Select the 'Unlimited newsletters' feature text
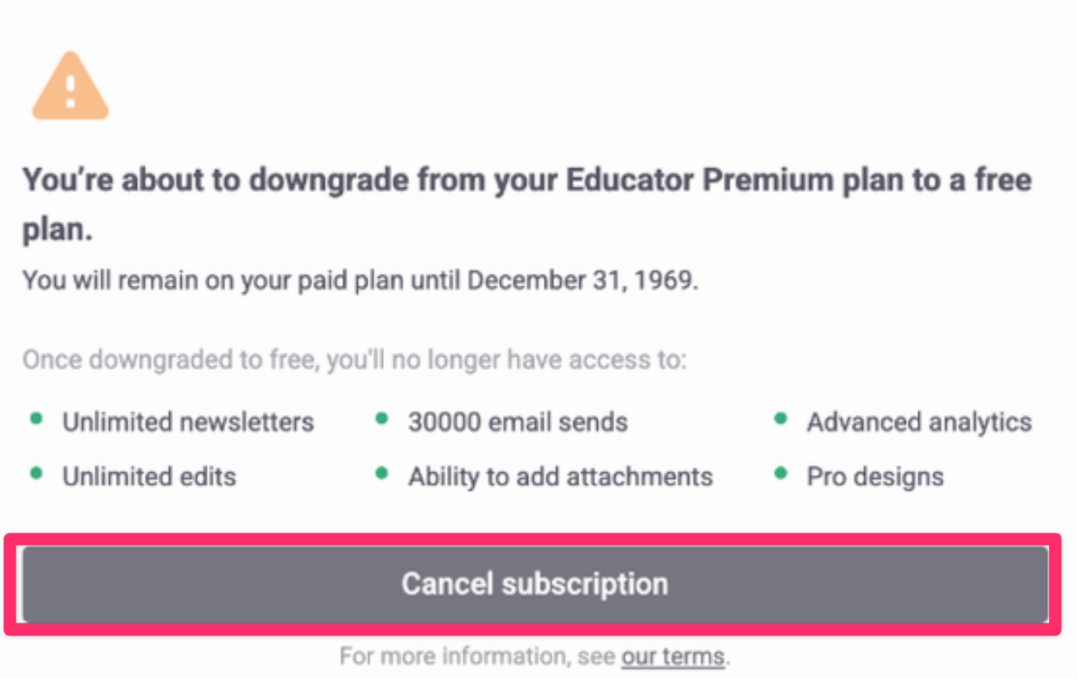The width and height of the screenshot is (1077, 679). [x=188, y=422]
